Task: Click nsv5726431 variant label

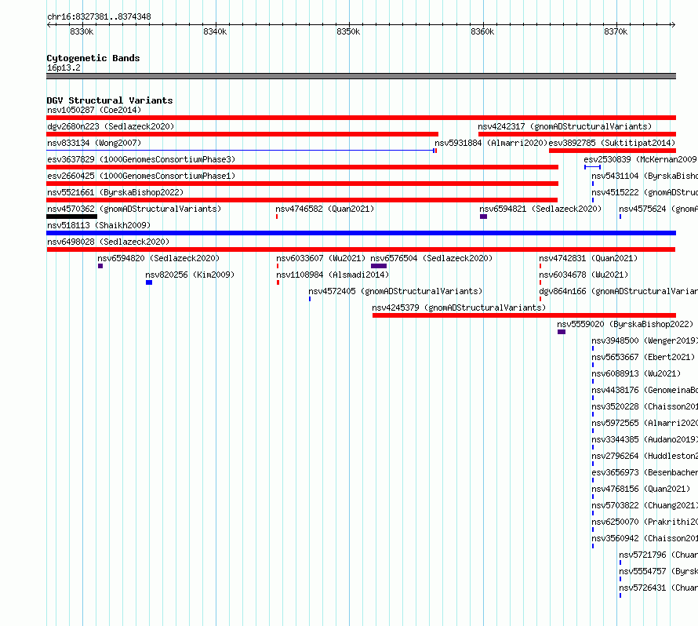Action: pyautogui.click(x=658, y=588)
